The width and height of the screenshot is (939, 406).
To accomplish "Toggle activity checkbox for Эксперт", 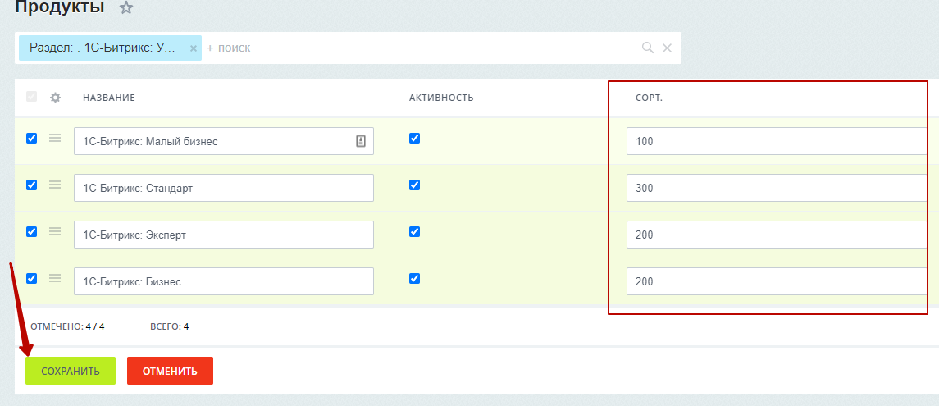I will 414,232.
